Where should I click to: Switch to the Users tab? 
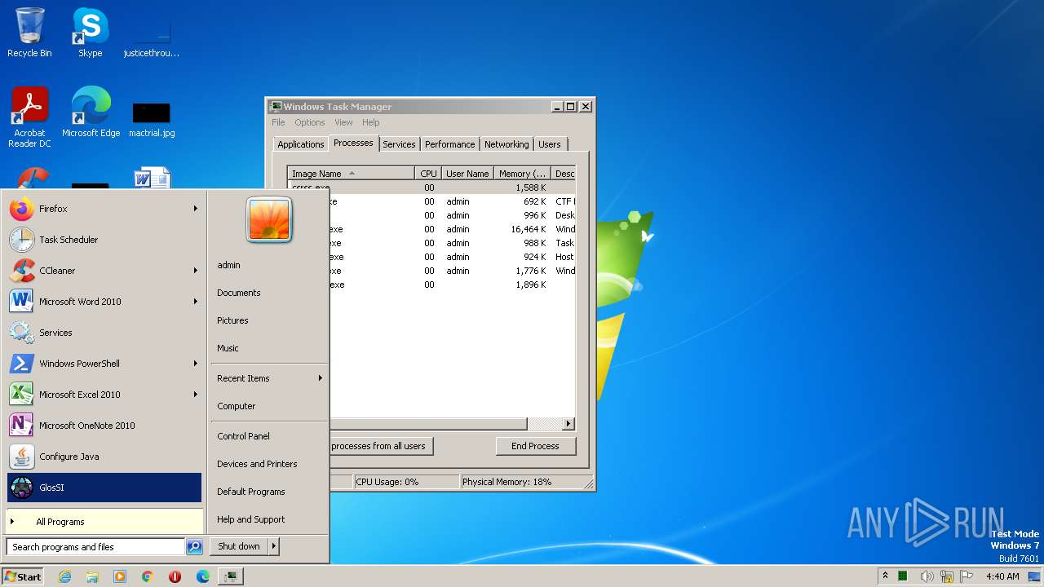click(x=550, y=144)
